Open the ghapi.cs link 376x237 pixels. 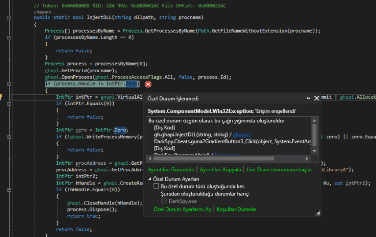tap(242, 135)
